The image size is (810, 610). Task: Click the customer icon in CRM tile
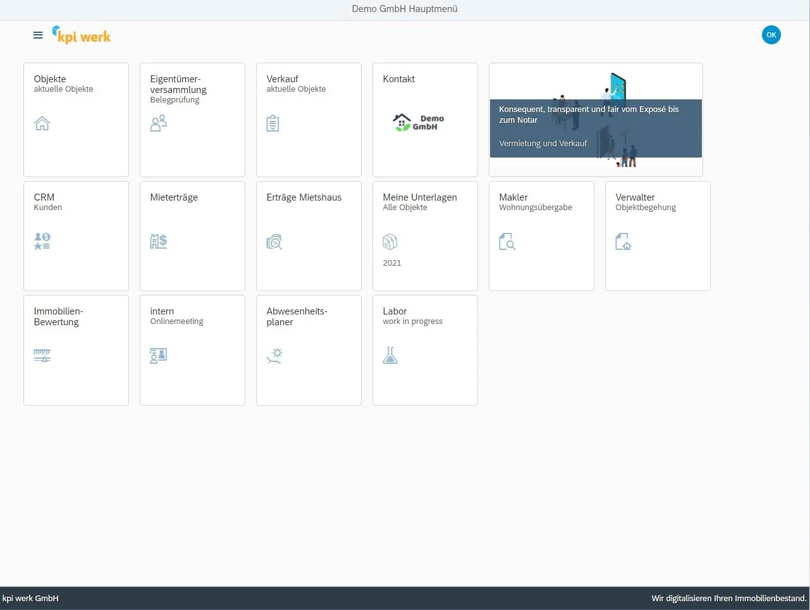pyautogui.click(x=42, y=241)
